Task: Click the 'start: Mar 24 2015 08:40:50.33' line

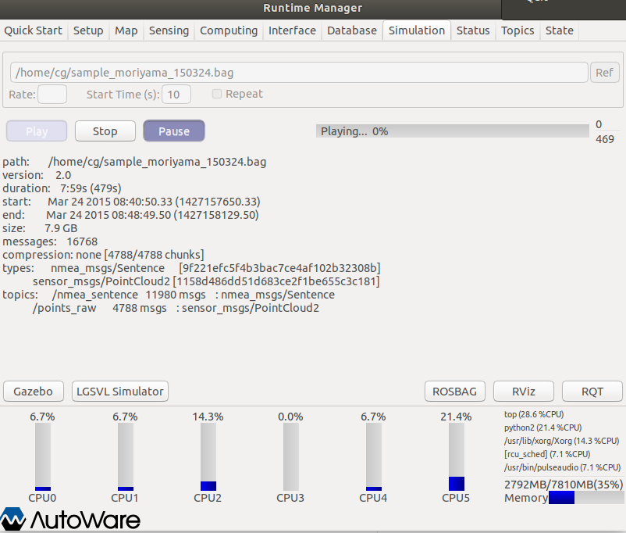Action: click(131, 202)
